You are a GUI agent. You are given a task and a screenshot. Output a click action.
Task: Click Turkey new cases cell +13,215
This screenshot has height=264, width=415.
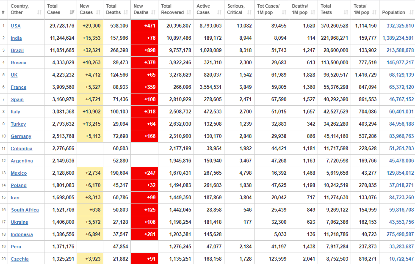pos(90,124)
